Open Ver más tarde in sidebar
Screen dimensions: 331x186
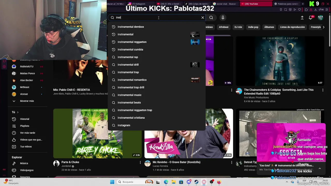tap(28, 133)
